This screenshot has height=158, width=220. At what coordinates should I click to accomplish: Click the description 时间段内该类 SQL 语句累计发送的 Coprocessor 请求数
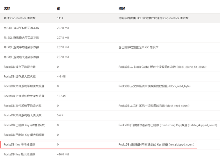[x=153, y=18]
